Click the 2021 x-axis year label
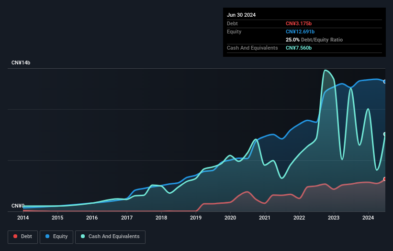Image resolution: width=393 pixels, height=251 pixels. [x=265, y=218]
